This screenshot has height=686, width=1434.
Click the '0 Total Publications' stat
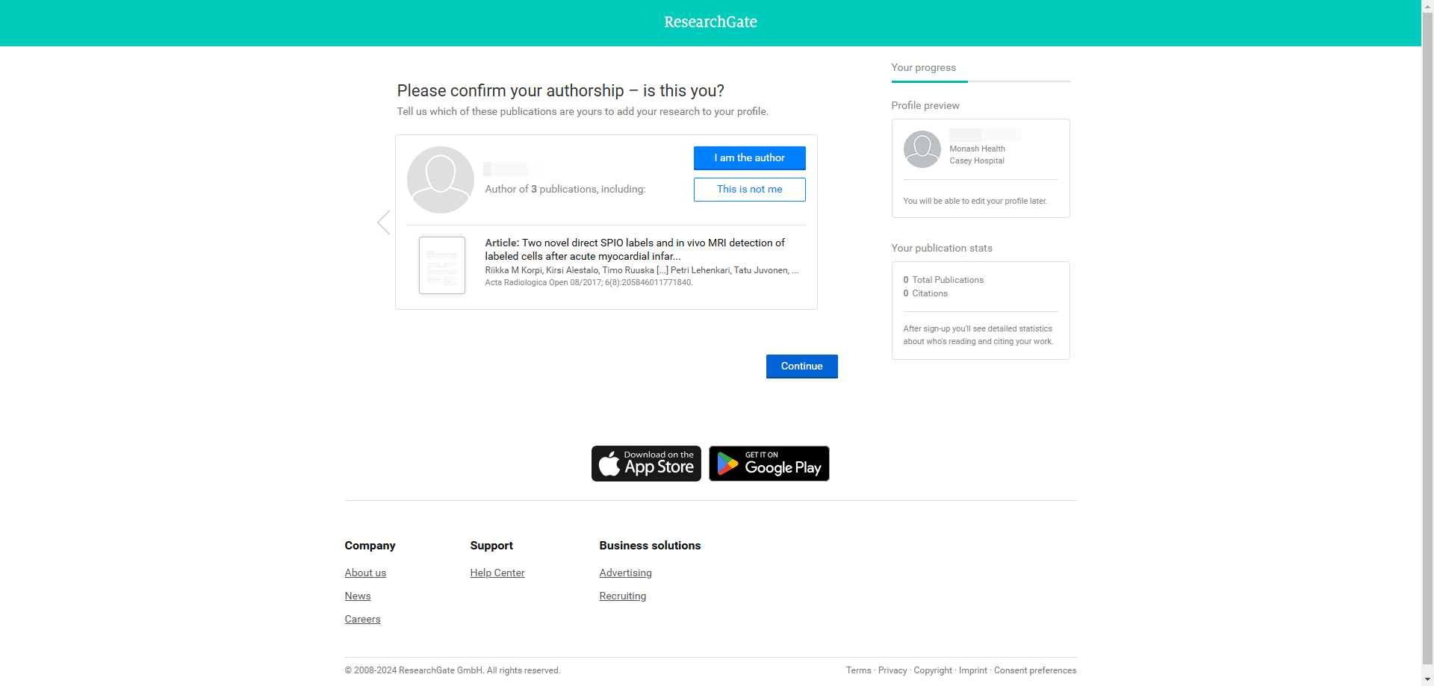pos(943,280)
